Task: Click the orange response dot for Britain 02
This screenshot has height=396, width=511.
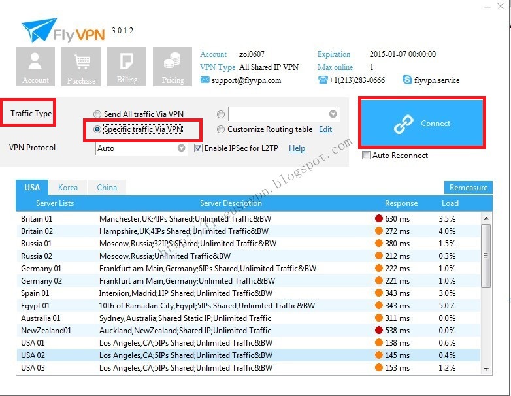Action: 379,231
